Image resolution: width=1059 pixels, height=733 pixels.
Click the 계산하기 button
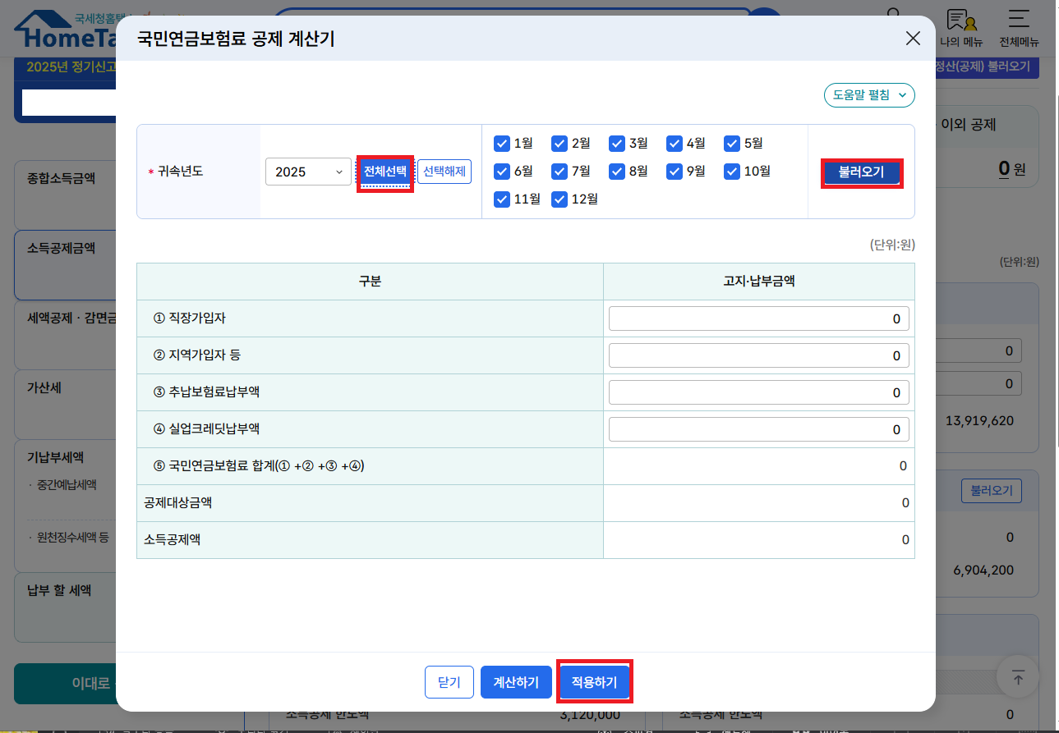click(516, 682)
